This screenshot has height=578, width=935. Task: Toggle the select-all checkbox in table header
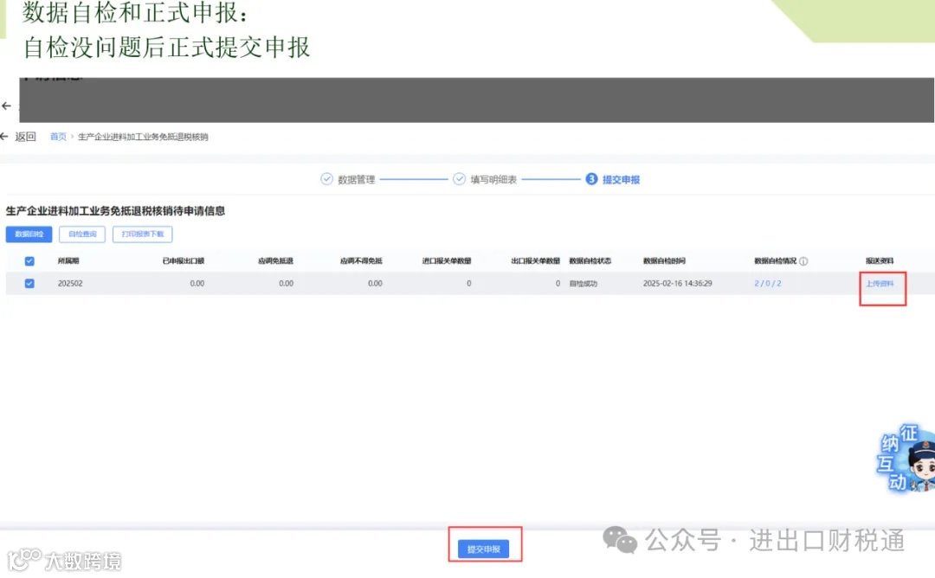[29, 261]
